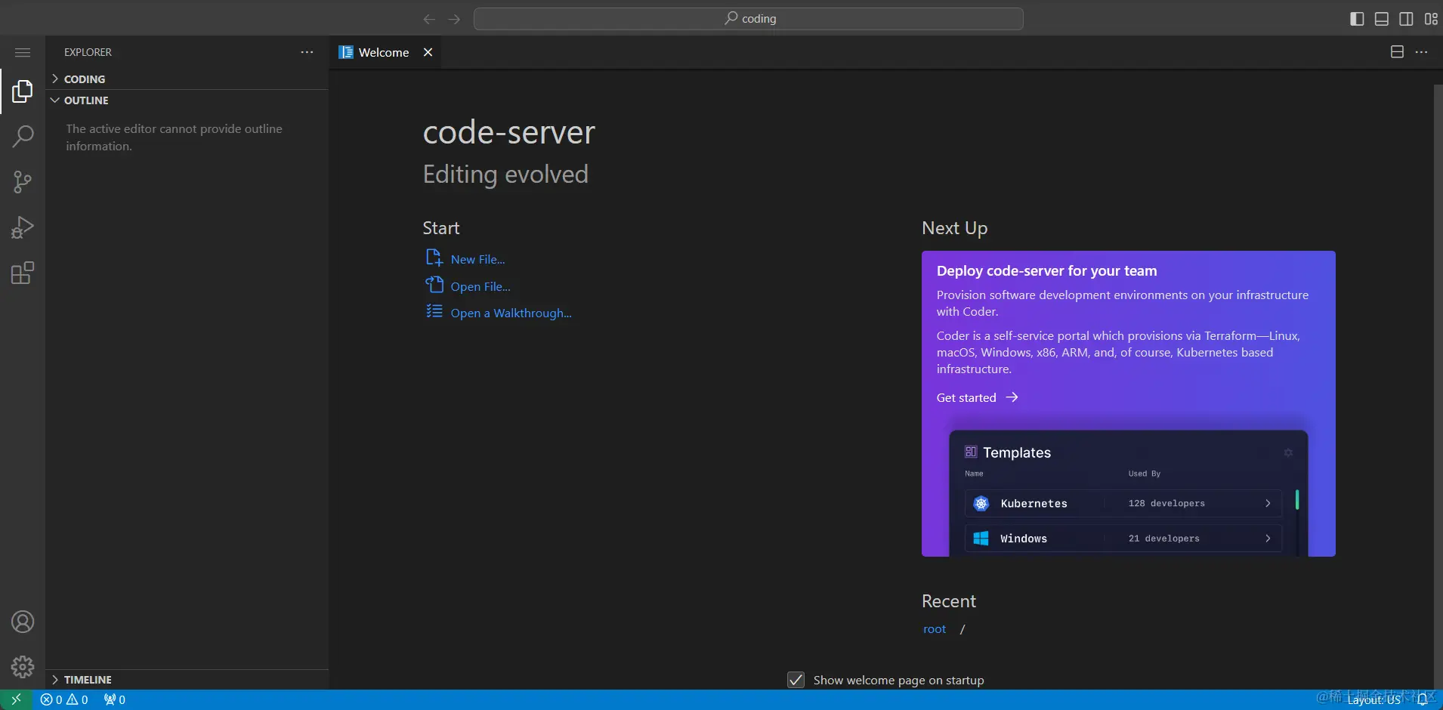The image size is (1443, 710).
Task: Select the Welcome tab
Action: coord(385,52)
